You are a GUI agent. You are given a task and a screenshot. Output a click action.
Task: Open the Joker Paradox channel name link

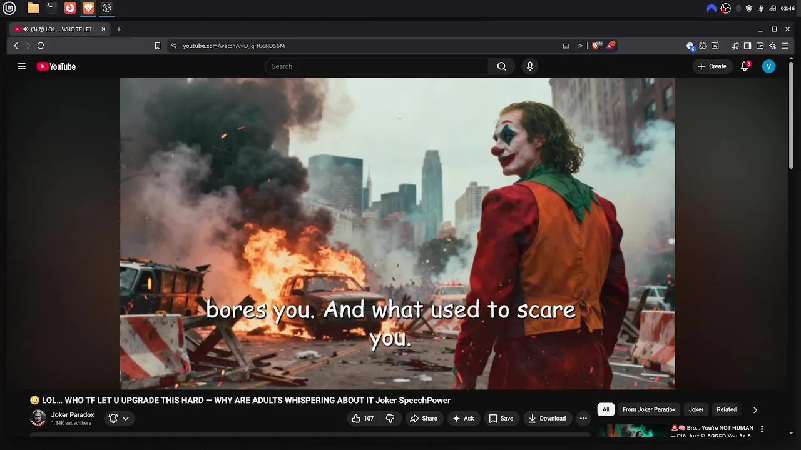pos(73,415)
